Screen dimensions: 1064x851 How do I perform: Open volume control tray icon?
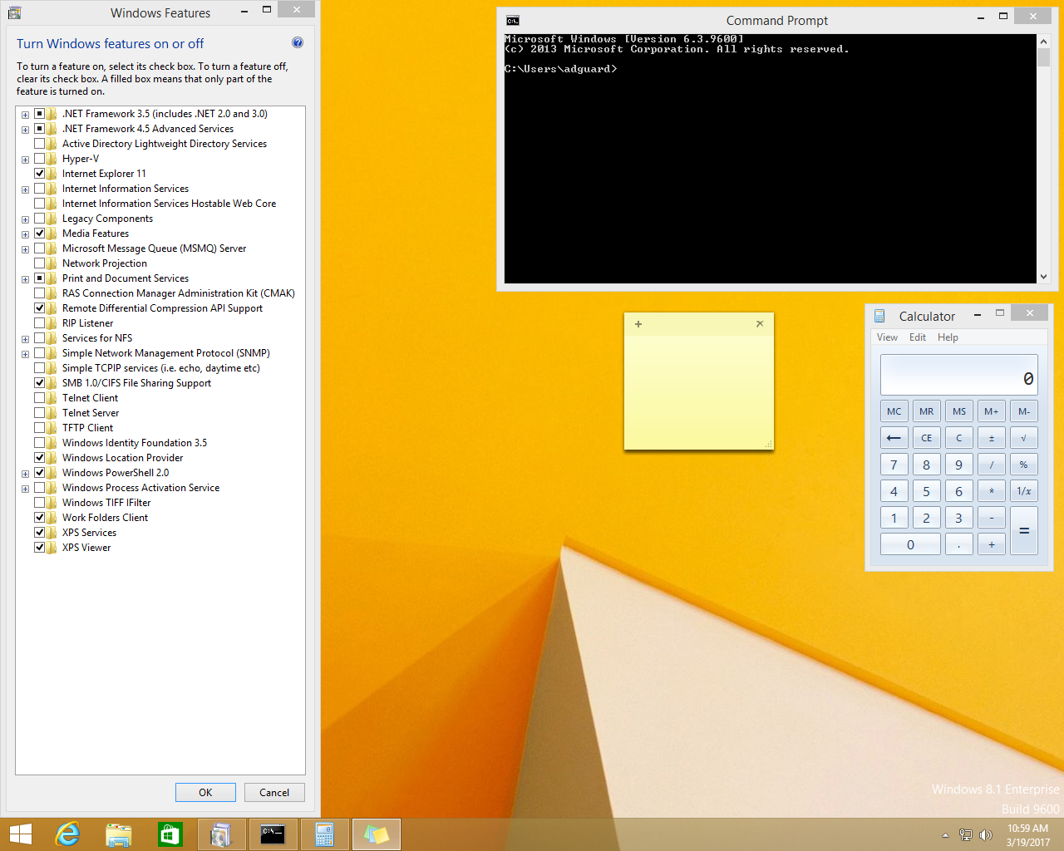[x=986, y=835]
